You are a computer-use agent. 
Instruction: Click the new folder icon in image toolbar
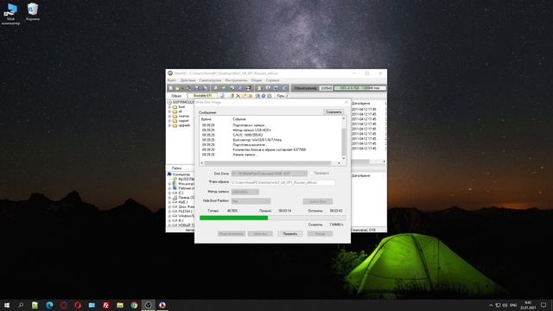(x=244, y=96)
